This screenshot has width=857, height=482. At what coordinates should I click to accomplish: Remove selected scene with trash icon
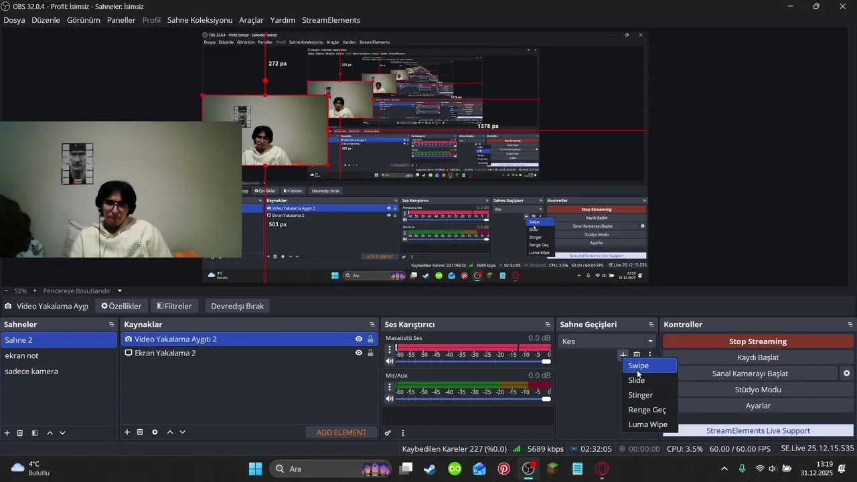[x=20, y=433]
